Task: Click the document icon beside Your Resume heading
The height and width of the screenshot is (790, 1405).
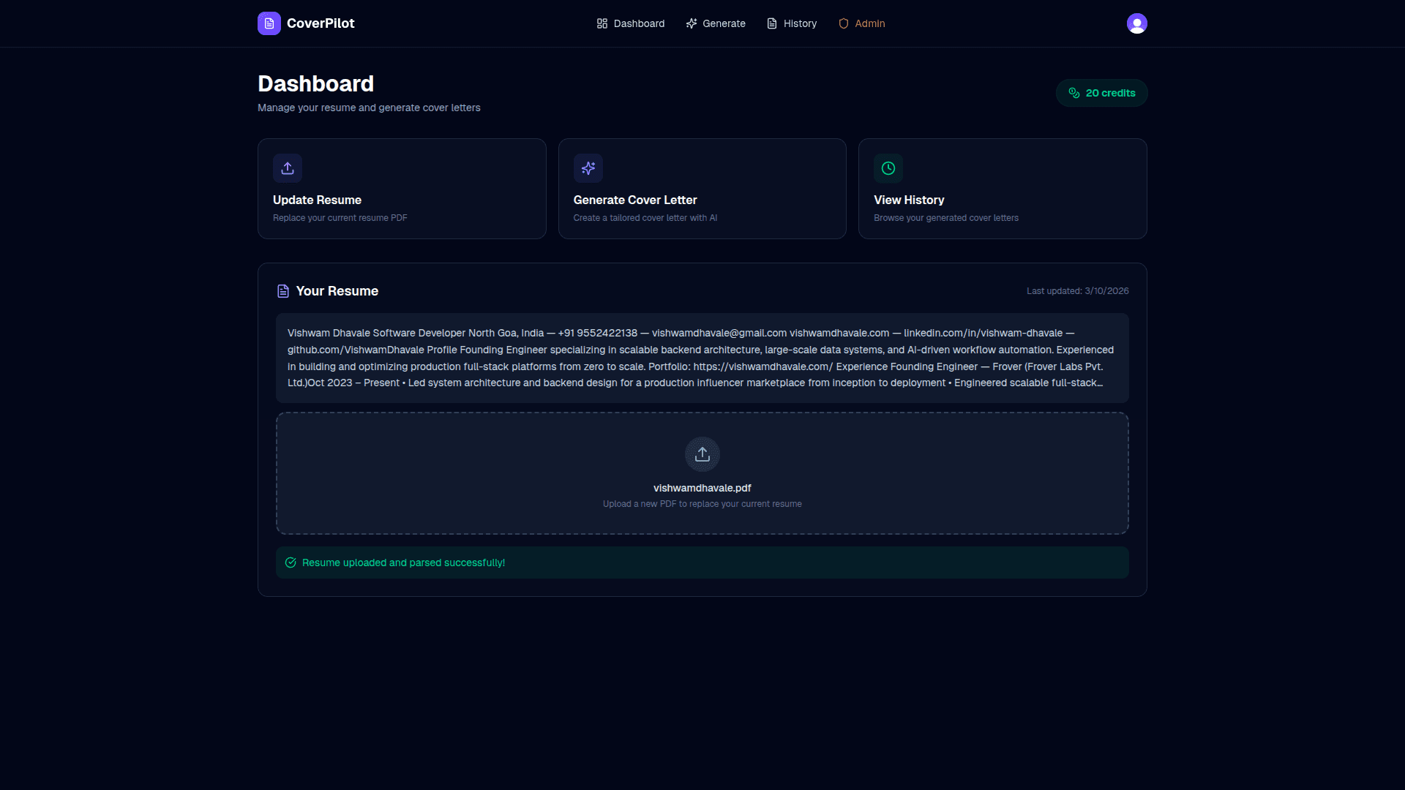Action: (283, 290)
